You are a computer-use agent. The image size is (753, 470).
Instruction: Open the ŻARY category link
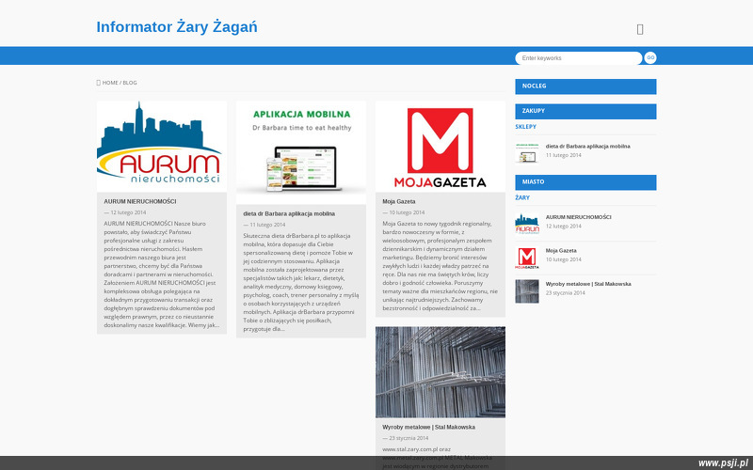(522, 197)
